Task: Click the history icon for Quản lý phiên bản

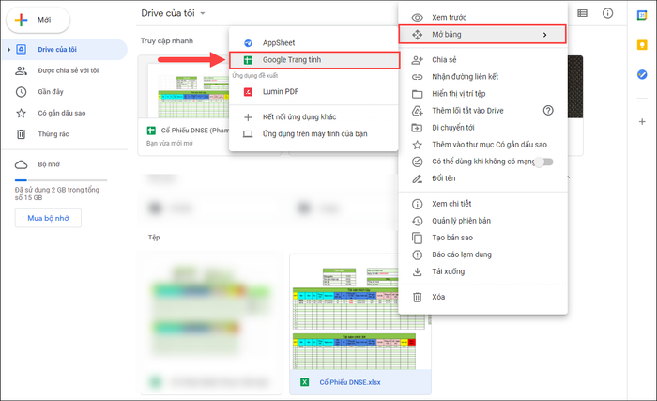Action: [x=417, y=221]
